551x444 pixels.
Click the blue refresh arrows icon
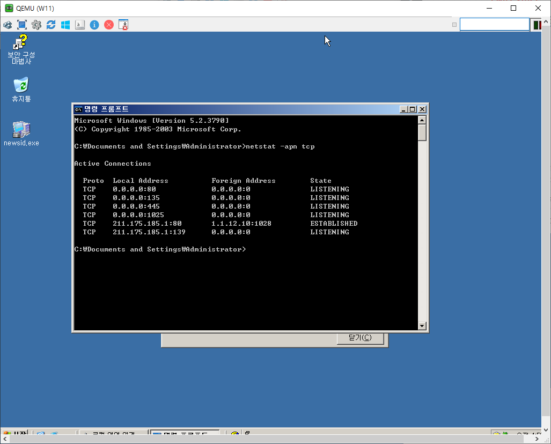(51, 25)
